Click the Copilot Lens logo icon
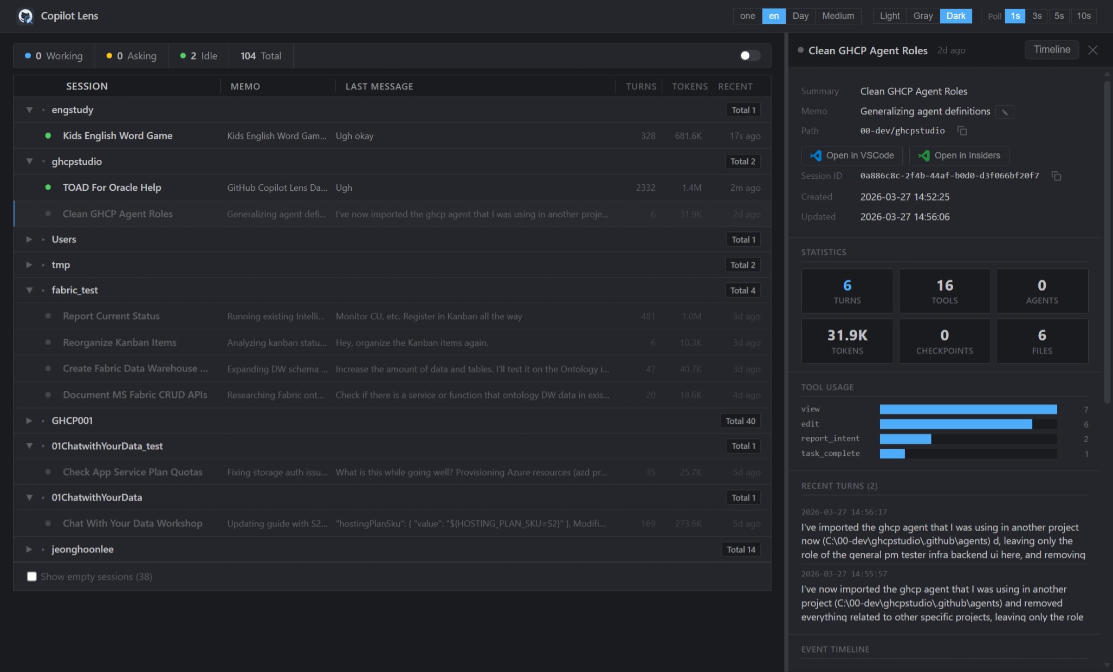 [x=25, y=16]
